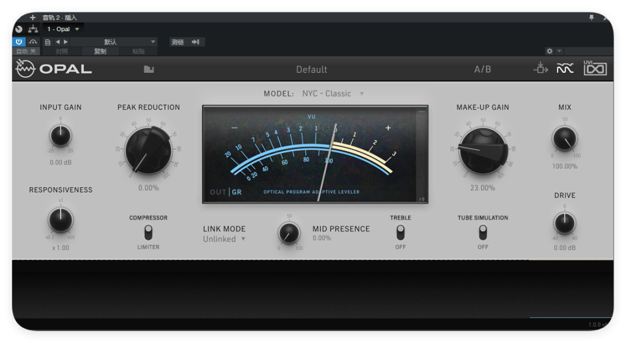Click the 0.00% mid presence value
This screenshot has height=343, width=626.
click(322, 238)
